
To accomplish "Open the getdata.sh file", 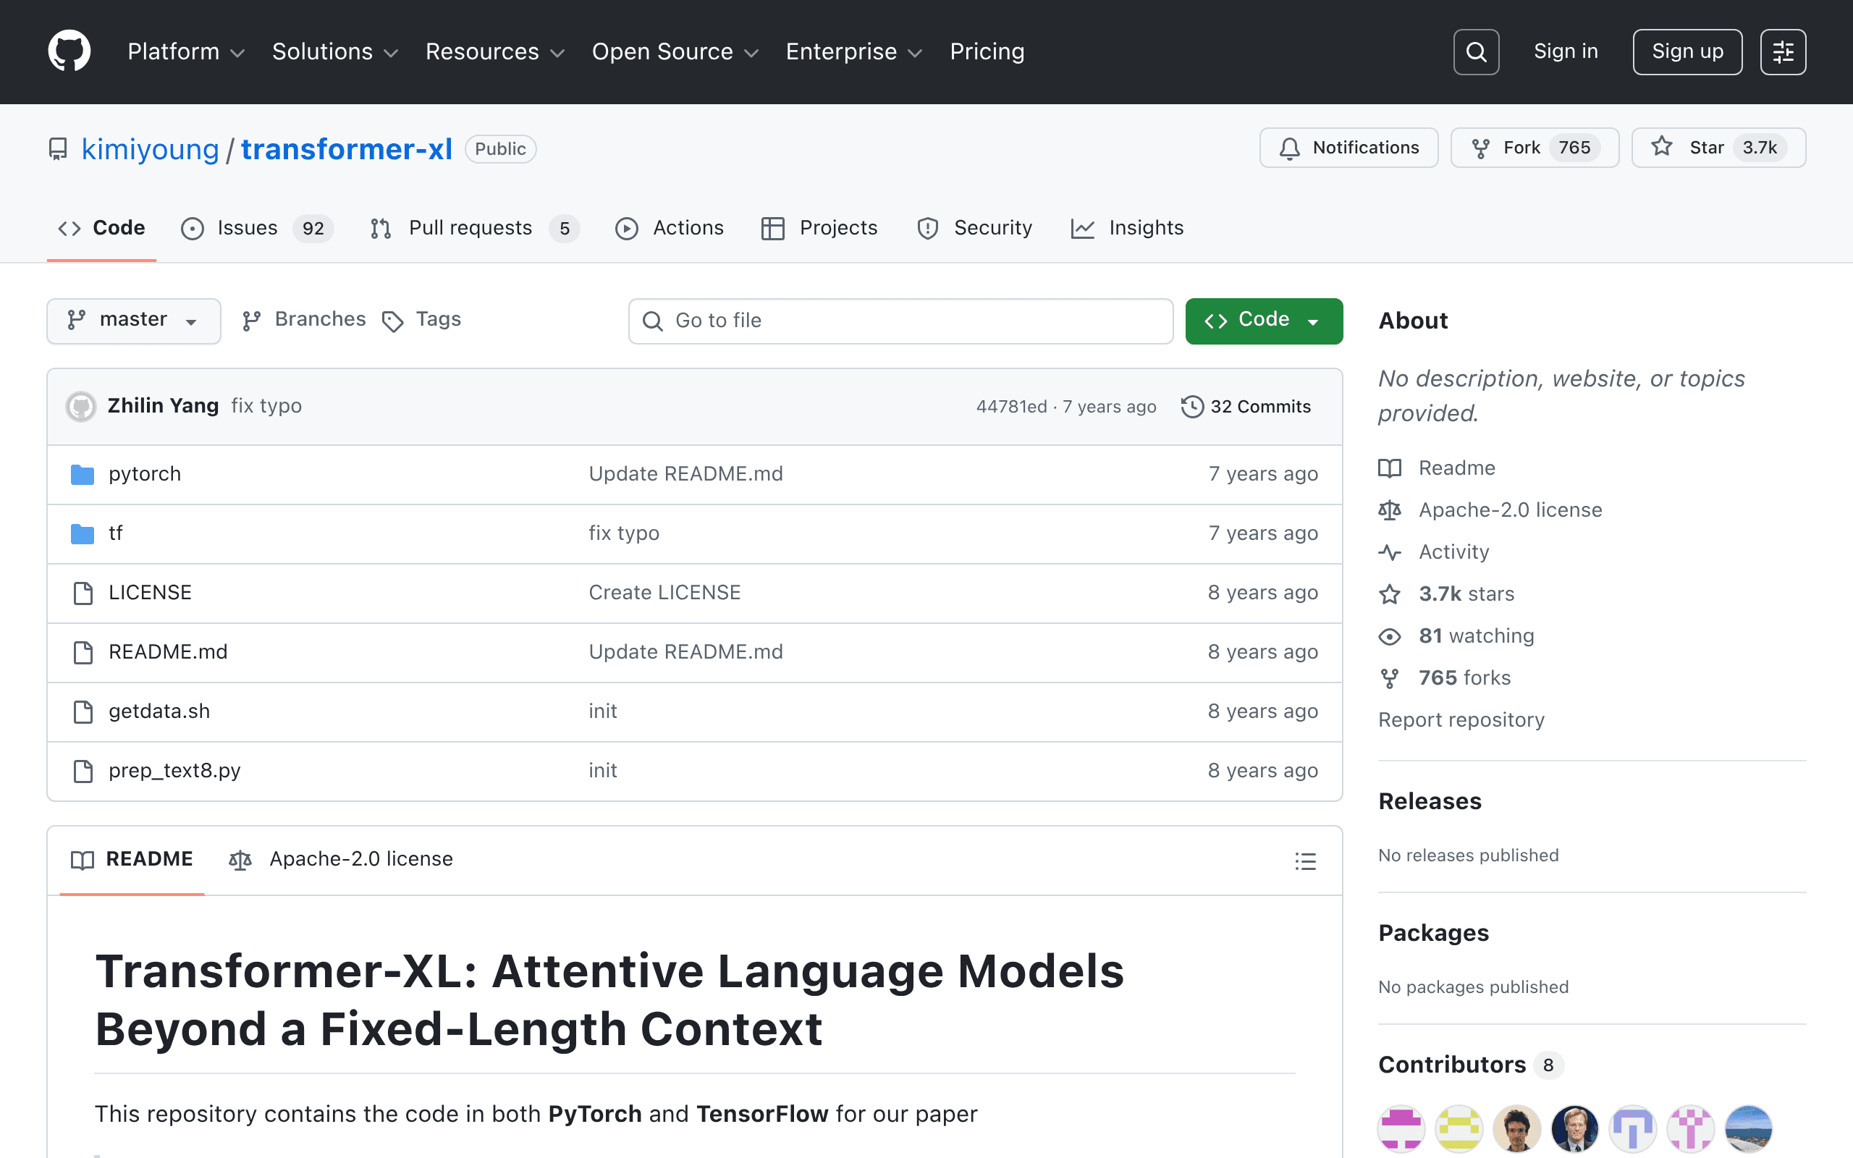I will pyautogui.click(x=159, y=711).
